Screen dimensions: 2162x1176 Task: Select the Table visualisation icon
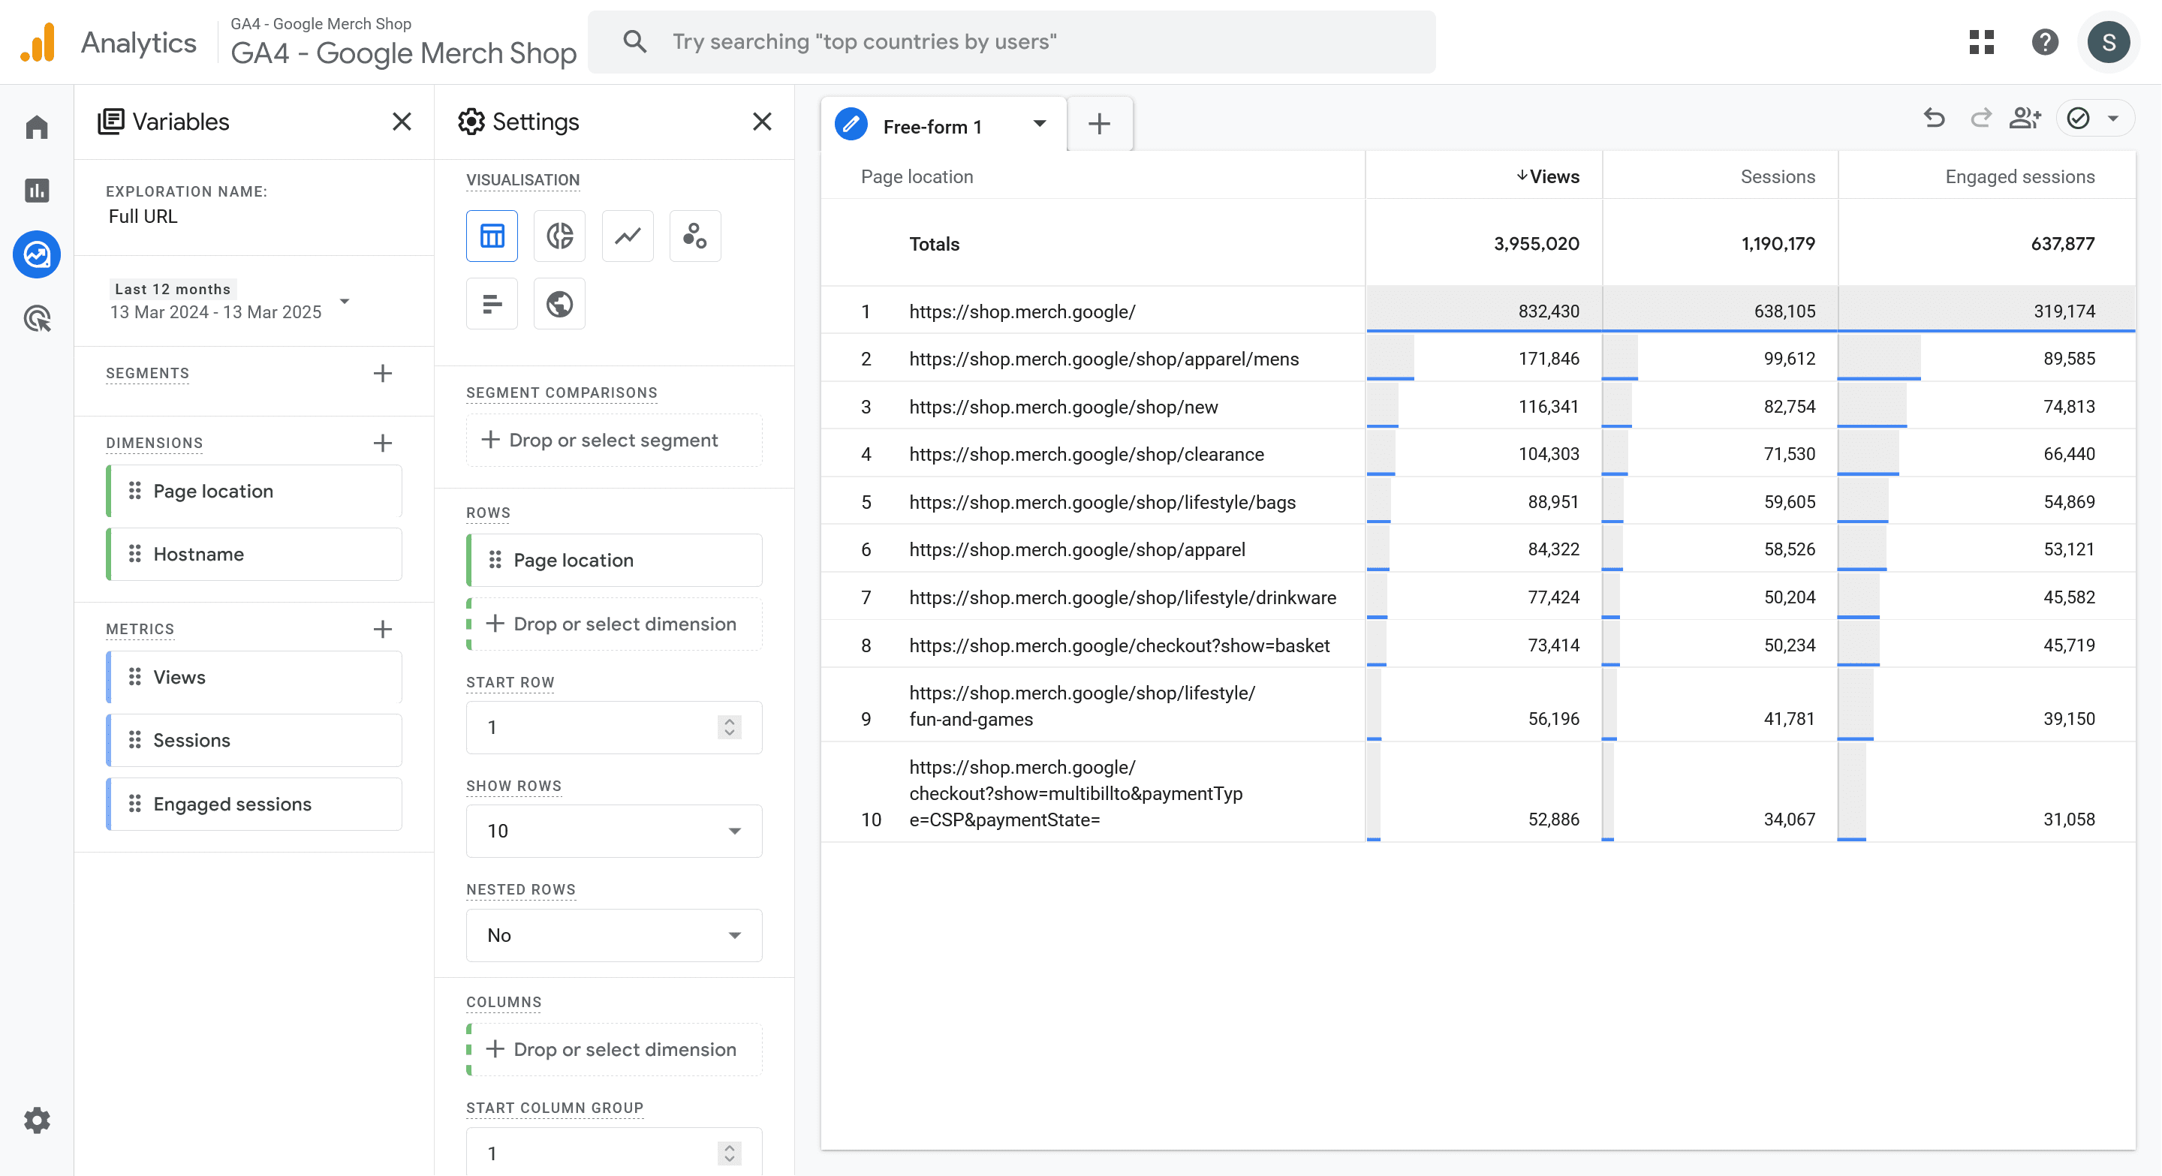492,236
